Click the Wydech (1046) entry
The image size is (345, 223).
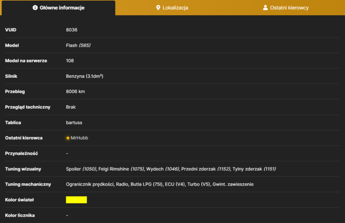[162, 169]
